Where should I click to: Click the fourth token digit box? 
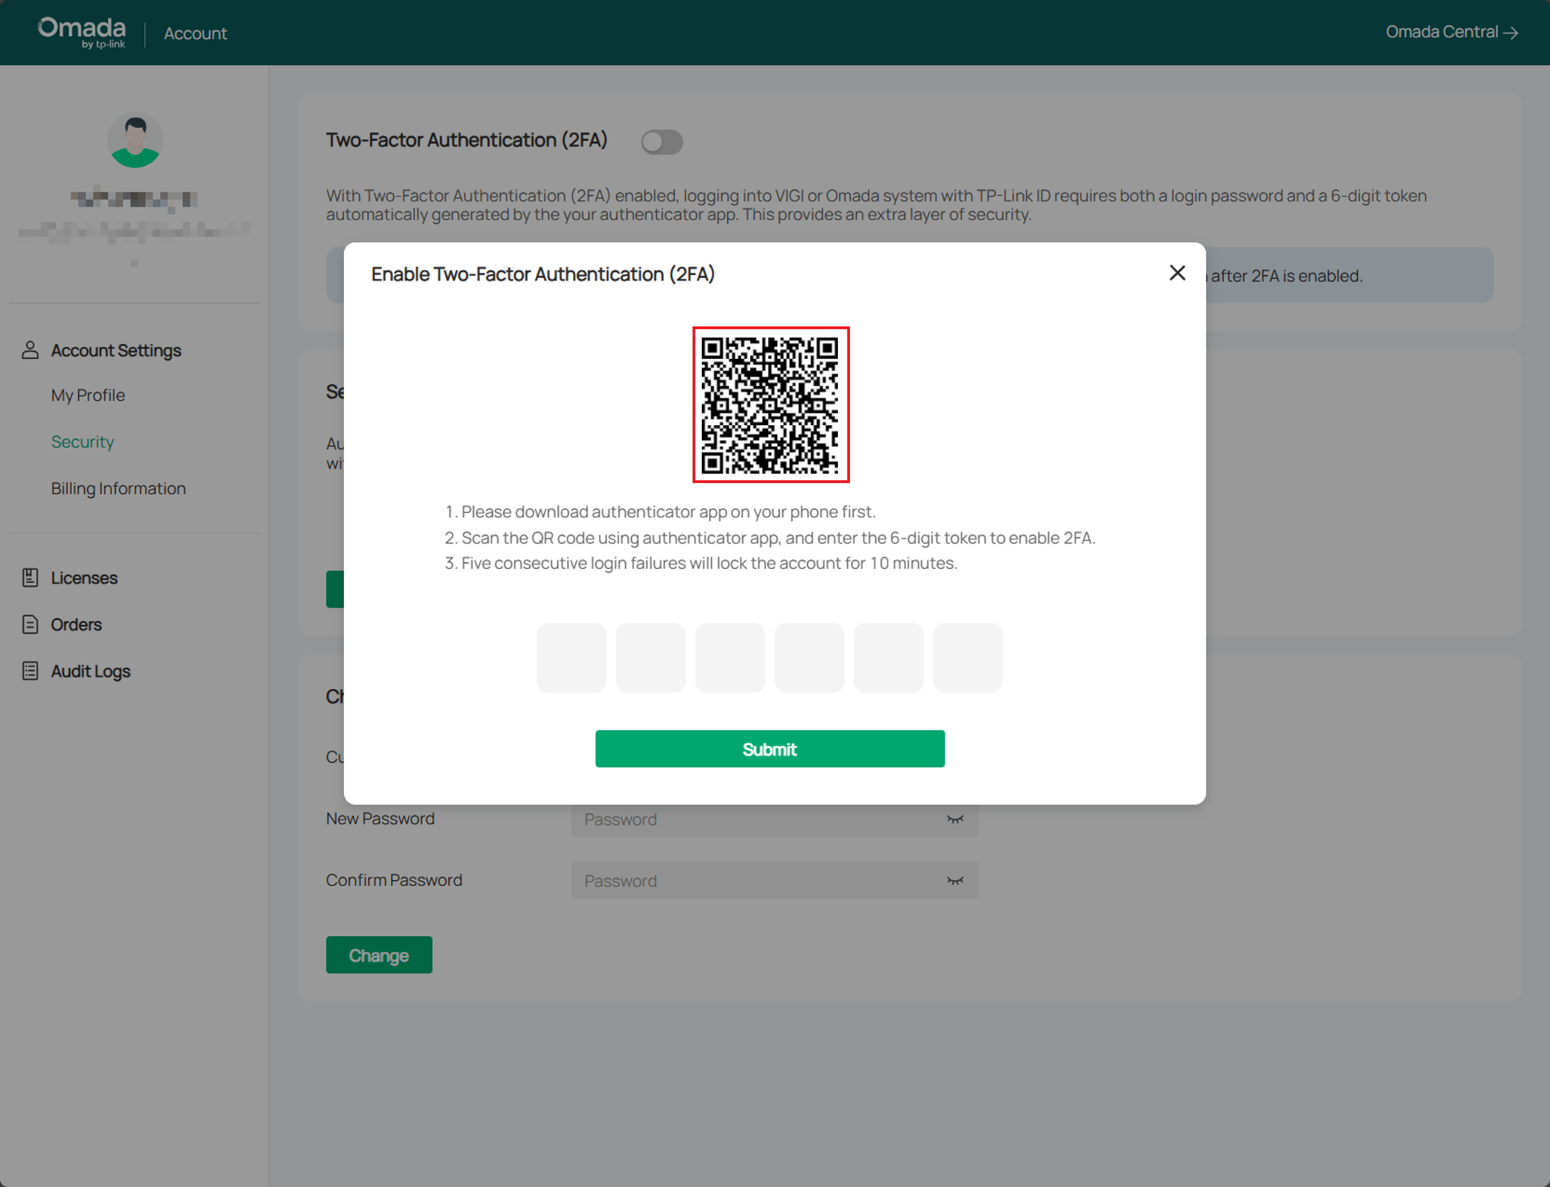(x=809, y=657)
